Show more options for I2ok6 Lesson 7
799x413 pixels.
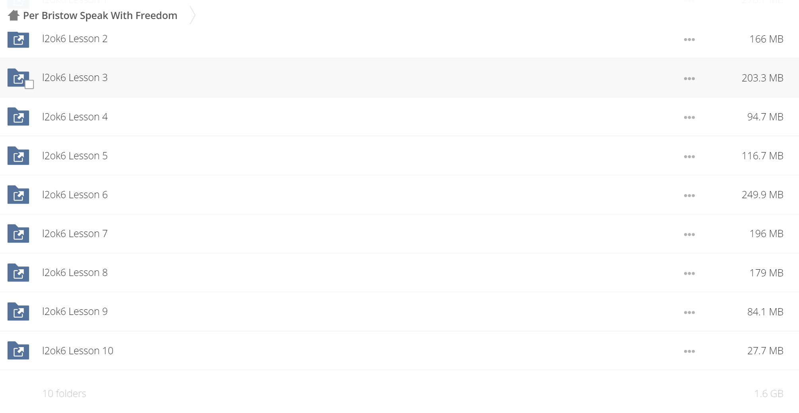pos(689,234)
